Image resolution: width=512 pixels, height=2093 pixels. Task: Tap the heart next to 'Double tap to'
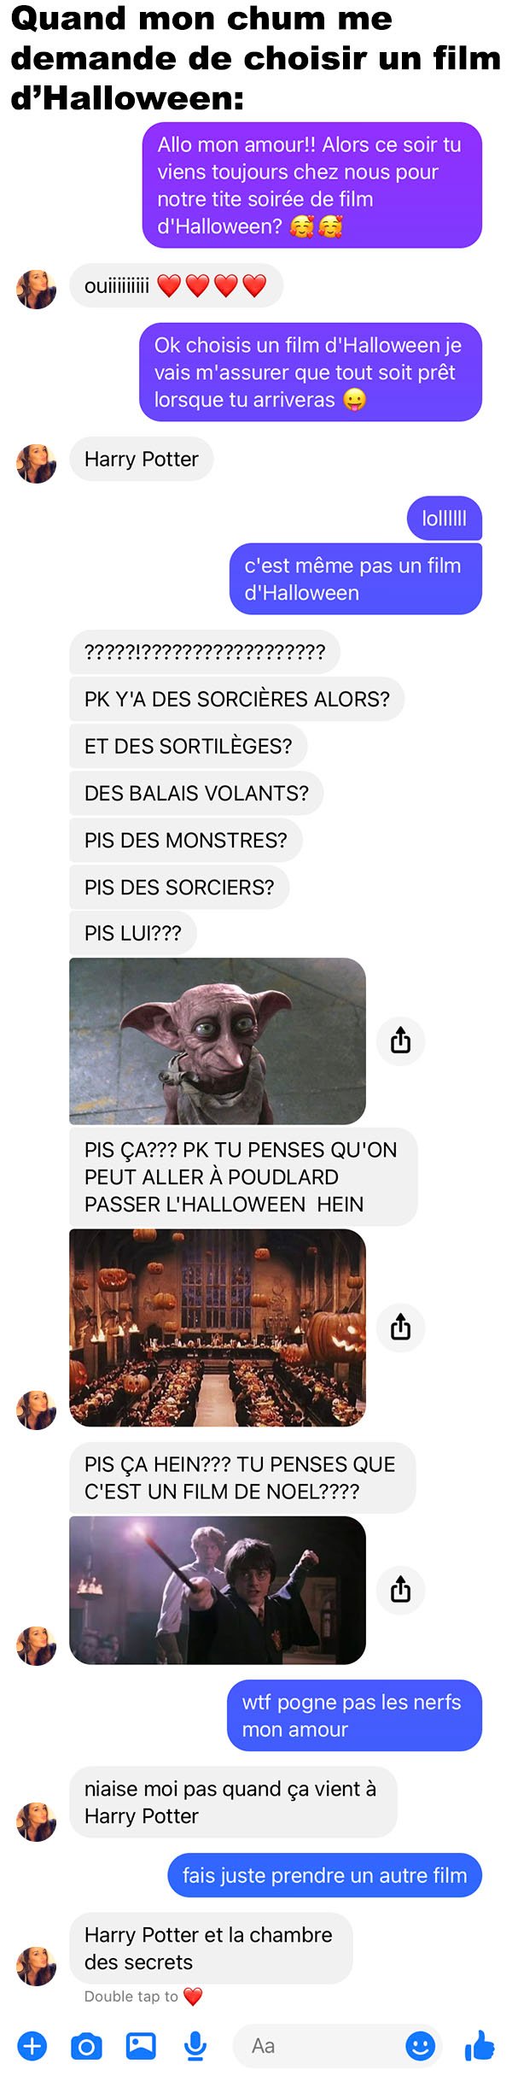click(x=193, y=1996)
